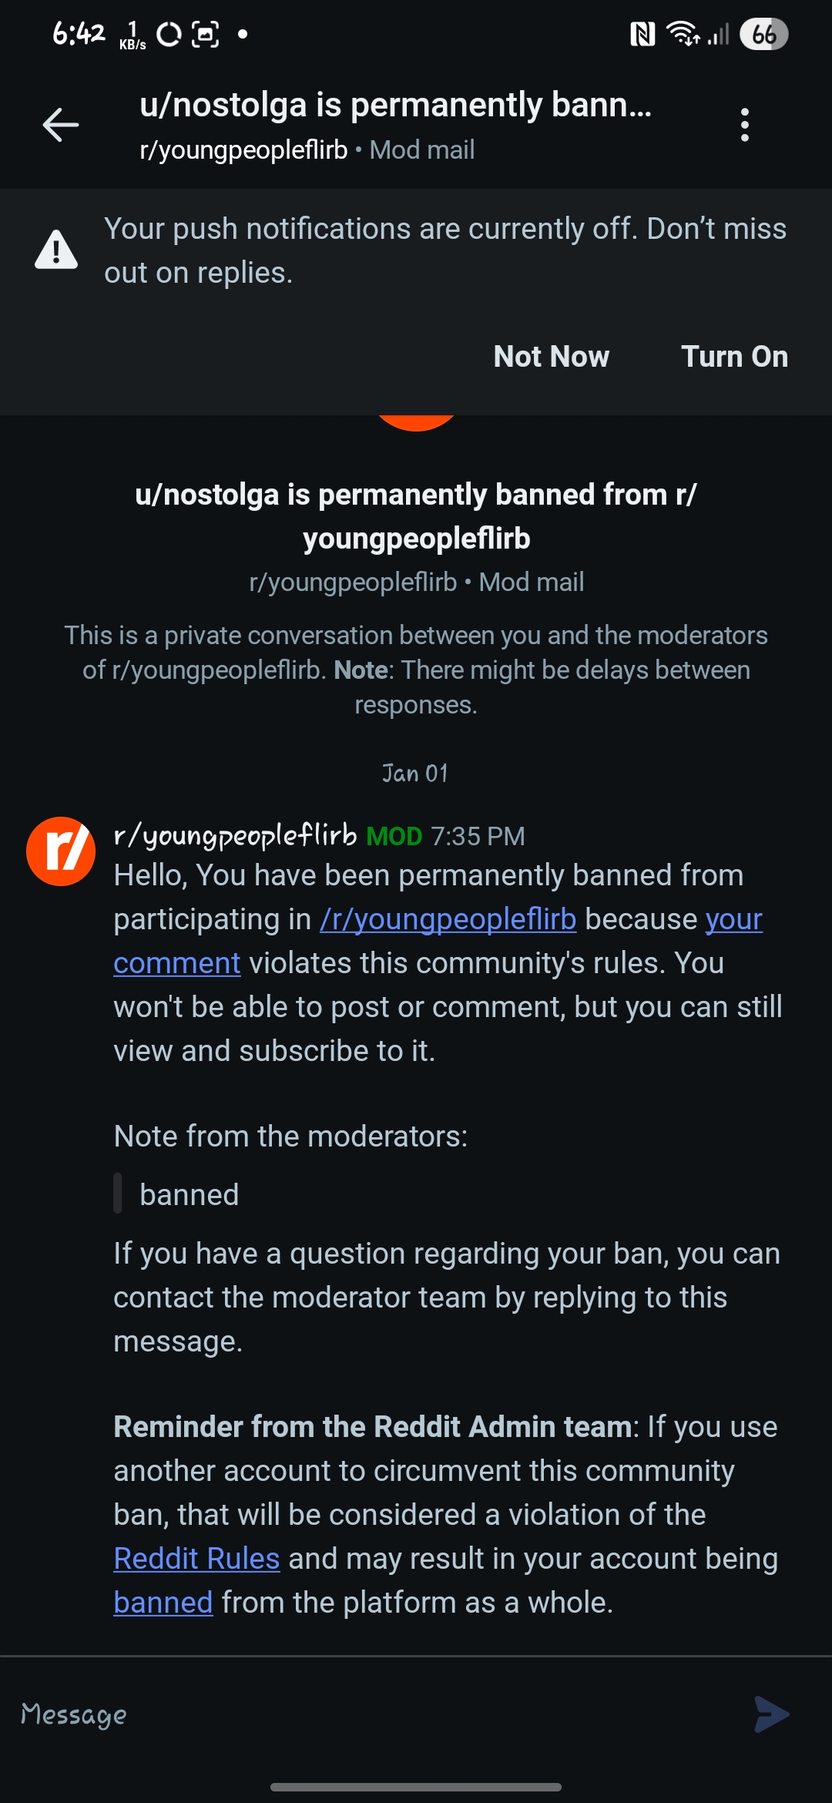Open the 'banned' hyperlink in admin reminder
The height and width of the screenshot is (1803, 832).
[x=163, y=1603]
